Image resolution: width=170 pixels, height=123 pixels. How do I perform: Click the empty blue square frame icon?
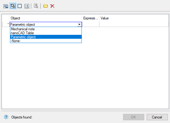[20, 6]
